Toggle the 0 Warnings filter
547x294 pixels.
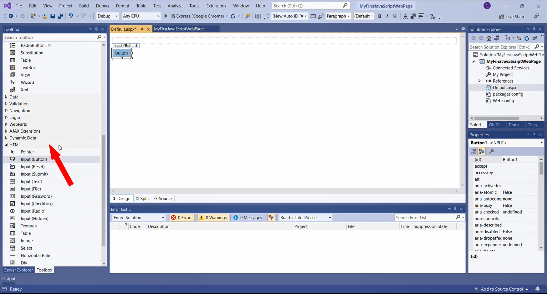pyautogui.click(x=213, y=218)
